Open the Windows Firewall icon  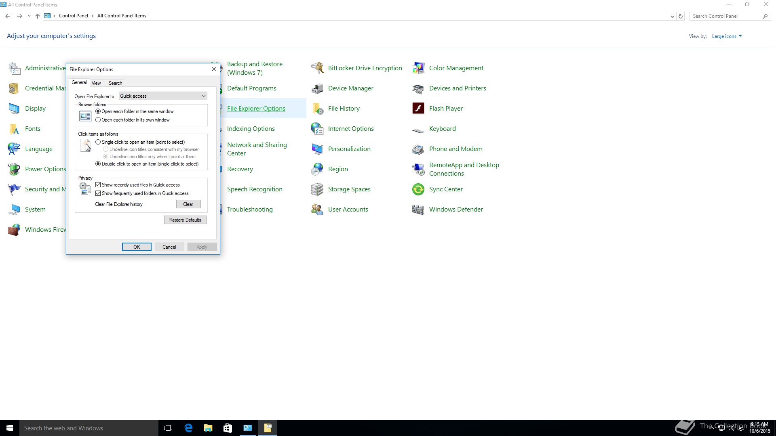14,230
